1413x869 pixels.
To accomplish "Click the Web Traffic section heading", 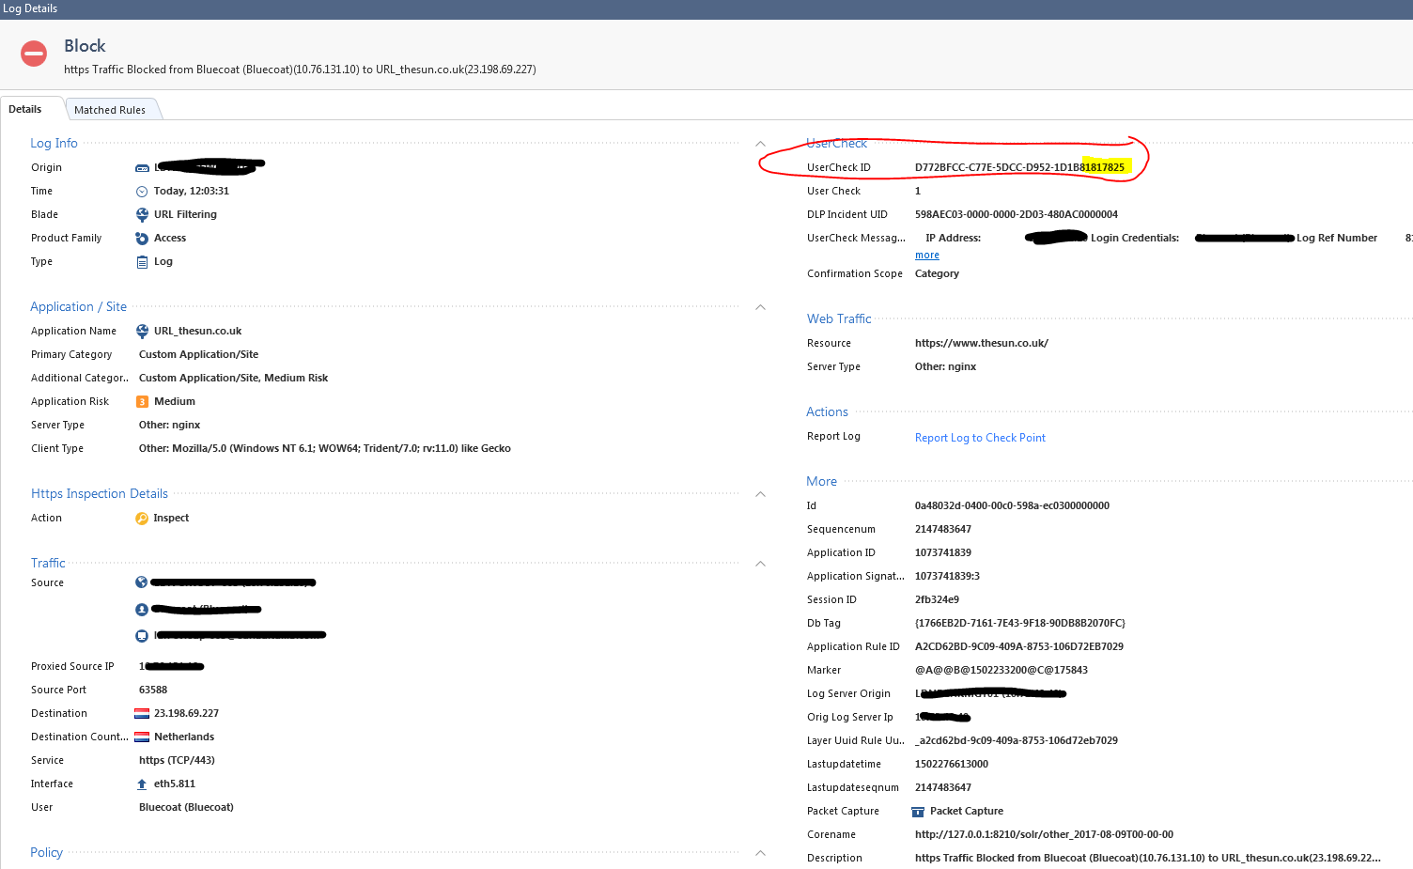I will 839,319.
